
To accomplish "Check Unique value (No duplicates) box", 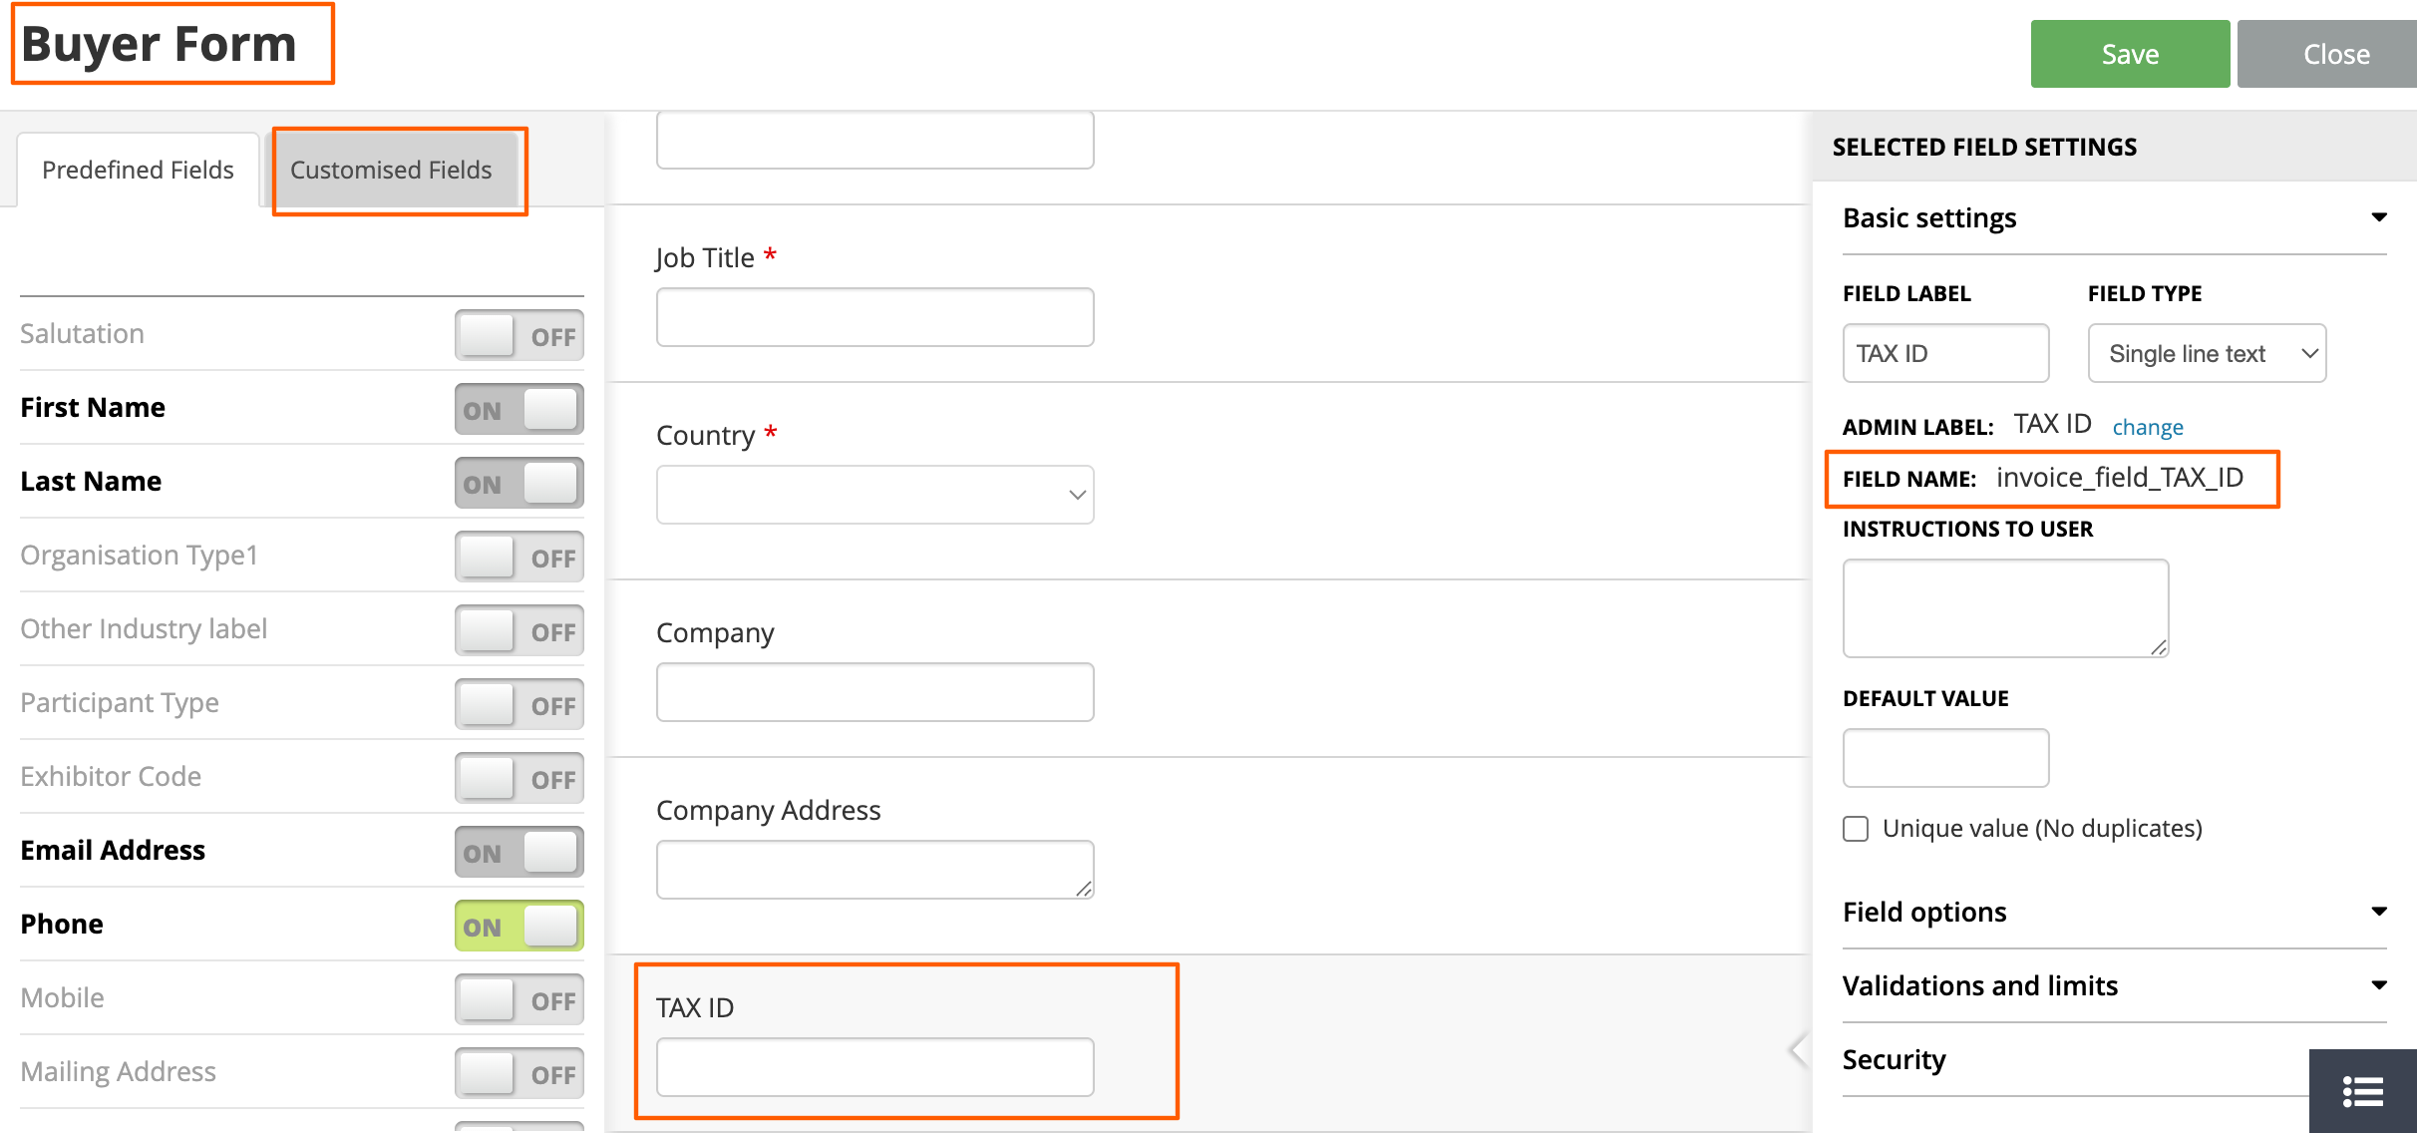I will coord(1856,829).
